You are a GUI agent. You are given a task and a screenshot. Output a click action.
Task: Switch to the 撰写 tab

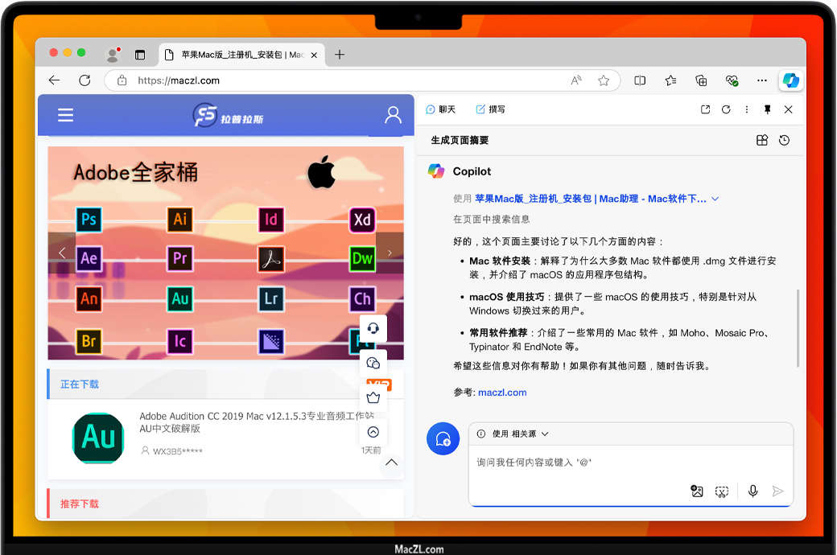(490, 109)
